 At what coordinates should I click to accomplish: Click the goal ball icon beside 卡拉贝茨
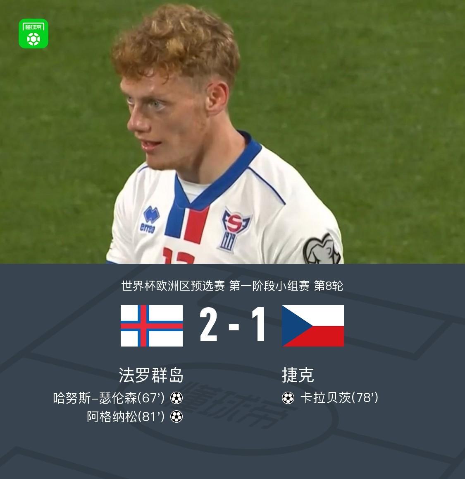[x=288, y=398]
